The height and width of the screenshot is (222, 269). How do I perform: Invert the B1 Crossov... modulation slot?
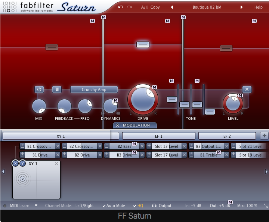point(22,146)
